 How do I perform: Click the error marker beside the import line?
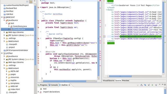coord(38,8)
